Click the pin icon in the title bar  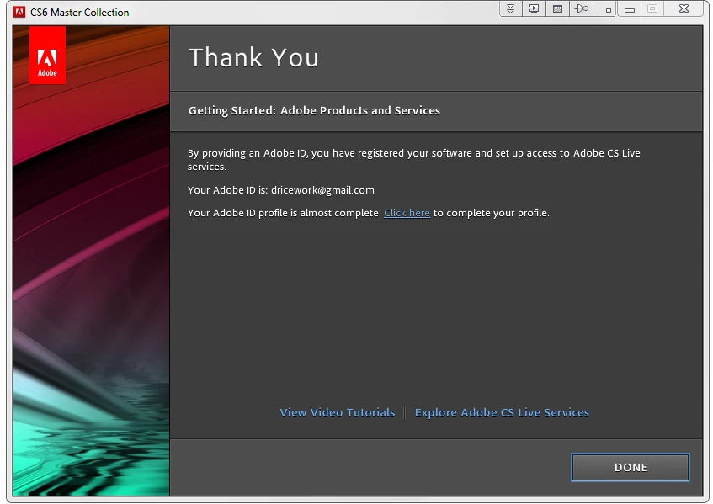click(x=581, y=8)
